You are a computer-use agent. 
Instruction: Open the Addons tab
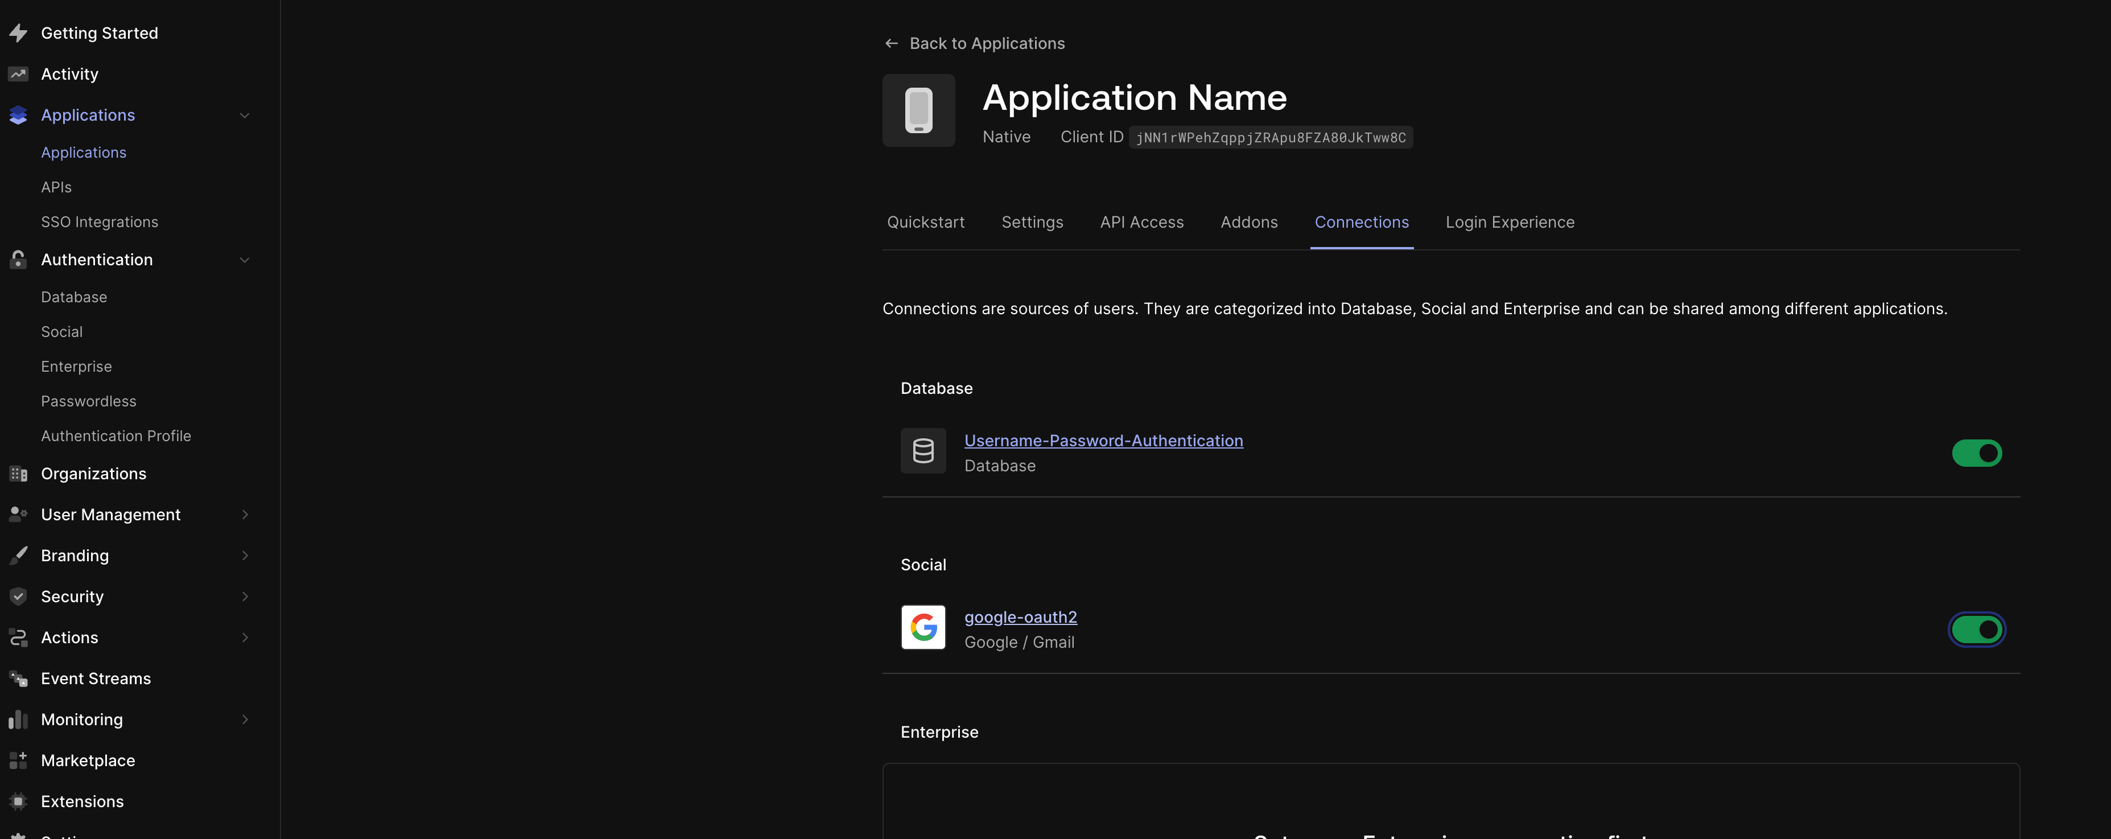pos(1249,222)
